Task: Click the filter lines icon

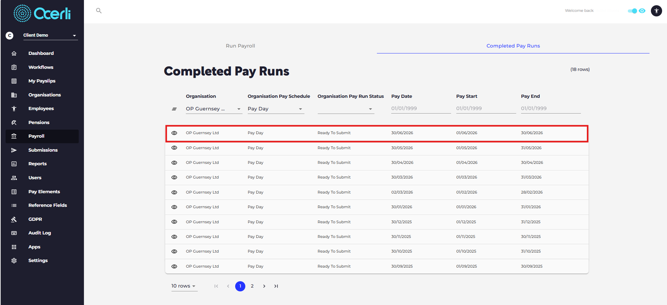Action: point(174,109)
